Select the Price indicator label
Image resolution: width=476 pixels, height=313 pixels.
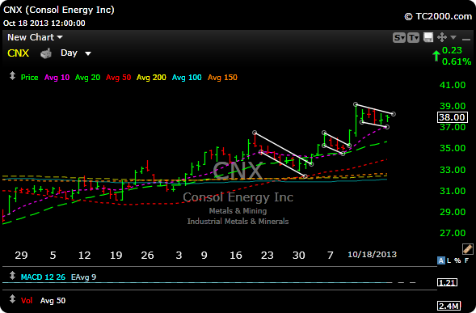(x=29, y=78)
